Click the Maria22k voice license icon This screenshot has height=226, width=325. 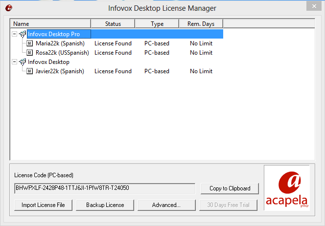tap(30, 43)
